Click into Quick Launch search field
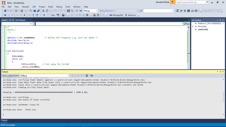 pos(191,2)
